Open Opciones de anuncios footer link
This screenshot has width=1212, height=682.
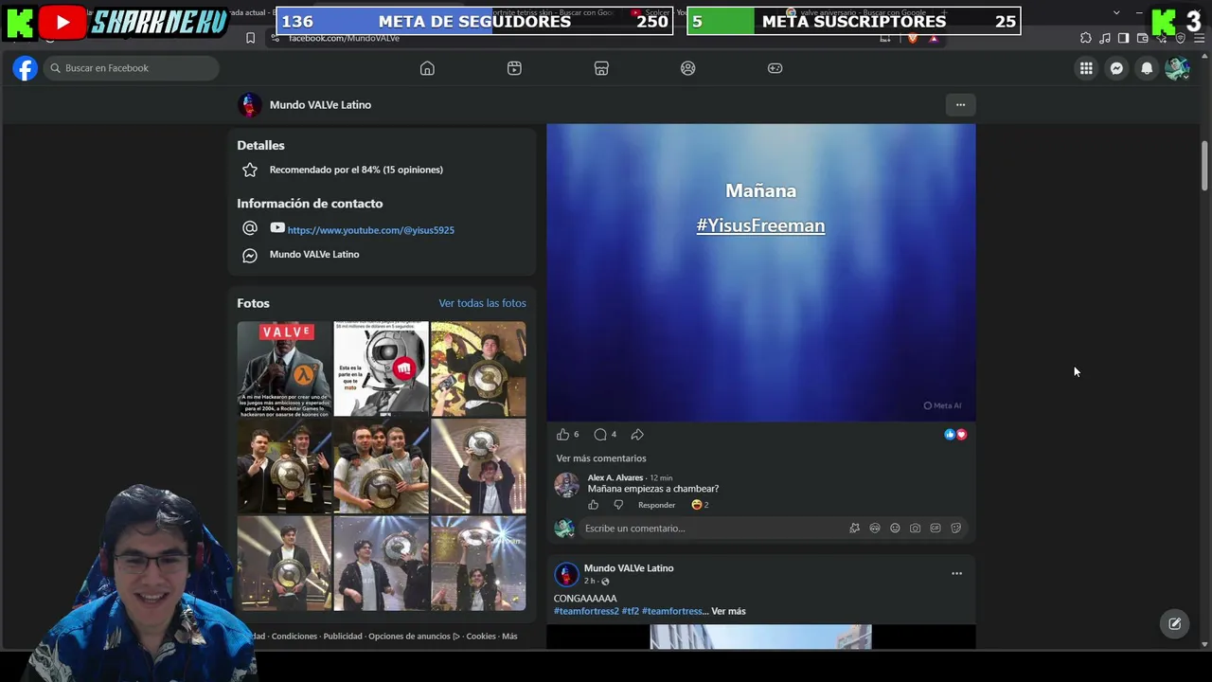(414, 637)
